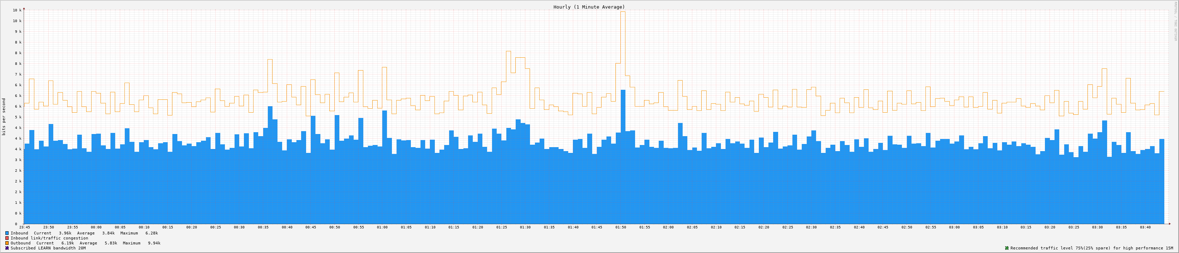Click the 'bits per second' axis label
The width and height of the screenshot is (1179, 253).
click(x=4, y=117)
